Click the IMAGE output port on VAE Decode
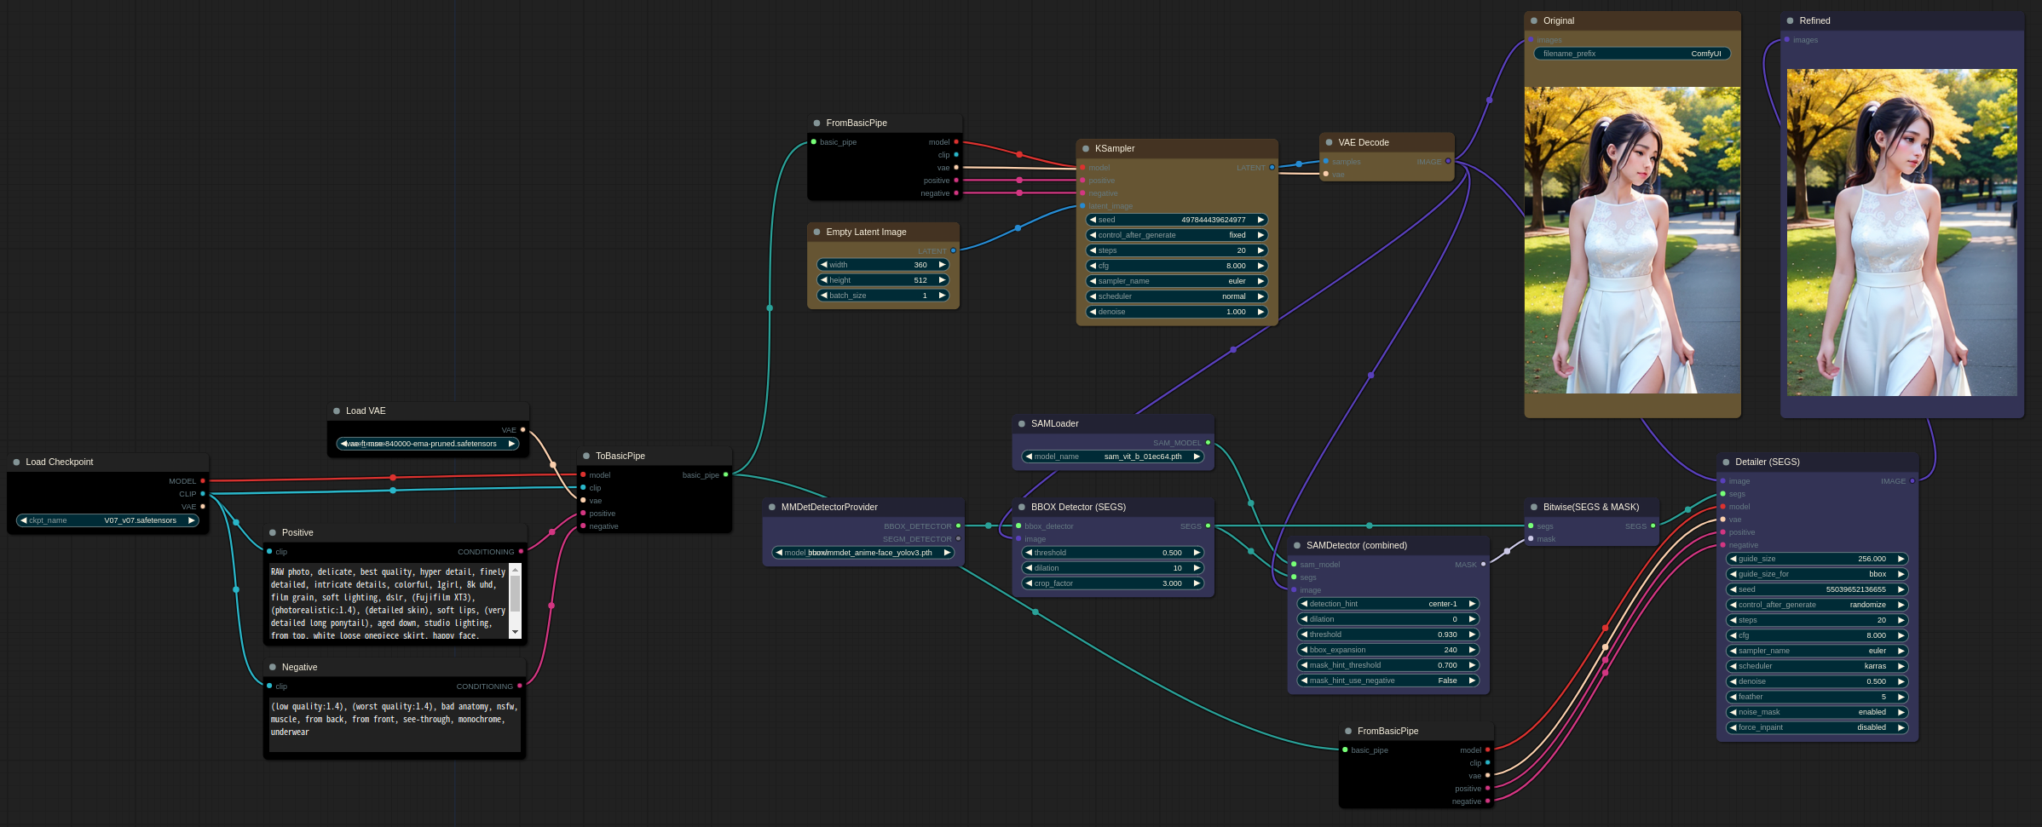2042x827 pixels. (1448, 162)
